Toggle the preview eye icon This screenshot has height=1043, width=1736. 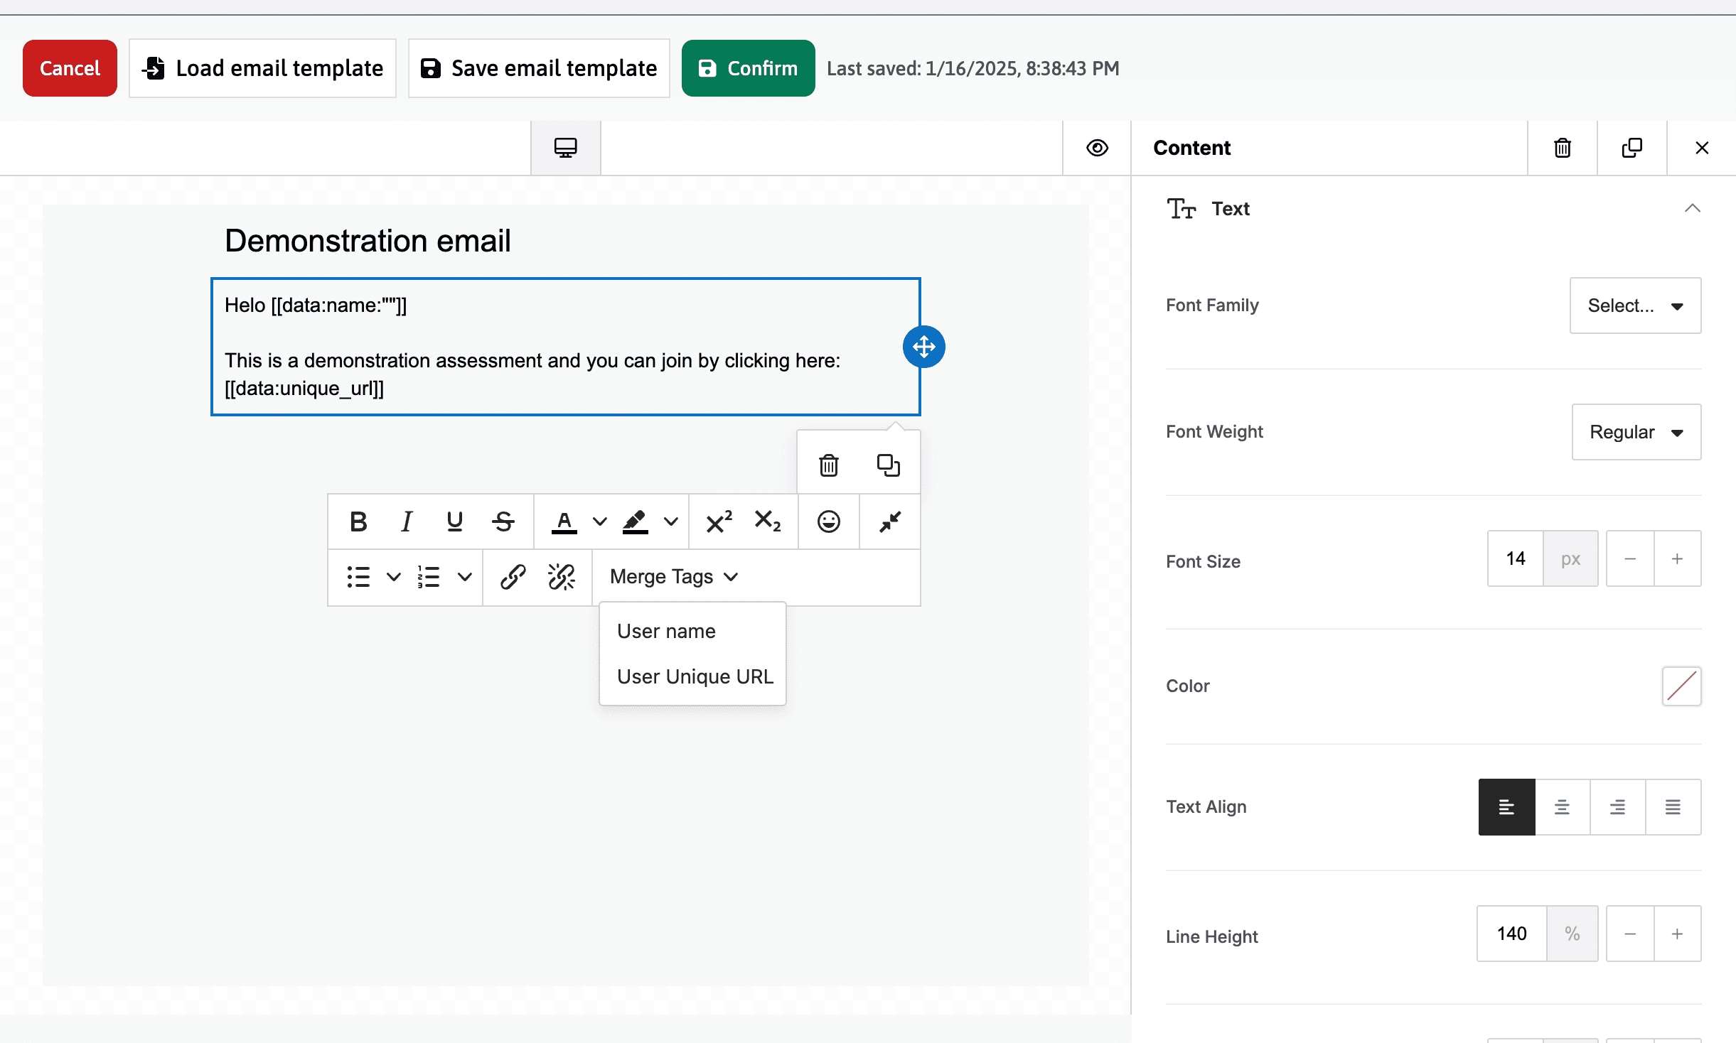tap(1097, 148)
